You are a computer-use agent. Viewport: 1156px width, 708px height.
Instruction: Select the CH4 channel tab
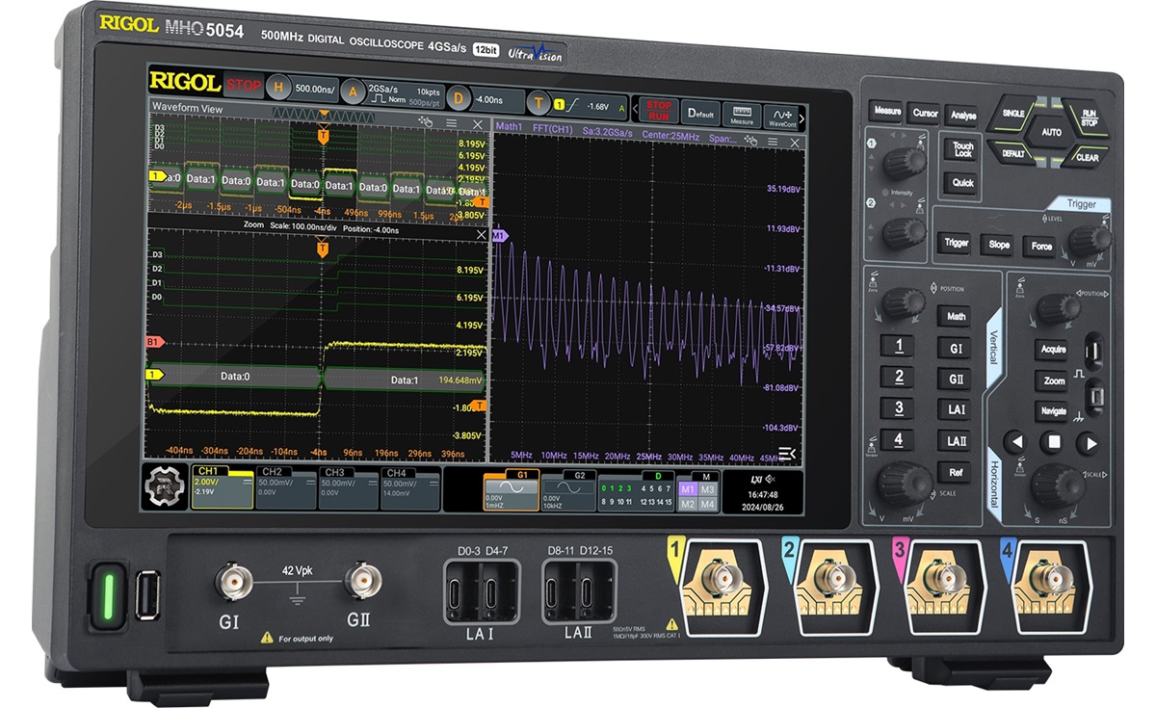(409, 488)
